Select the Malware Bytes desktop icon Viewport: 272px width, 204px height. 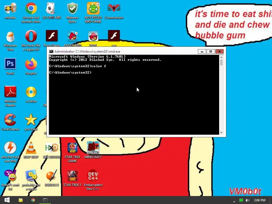click(x=72, y=8)
